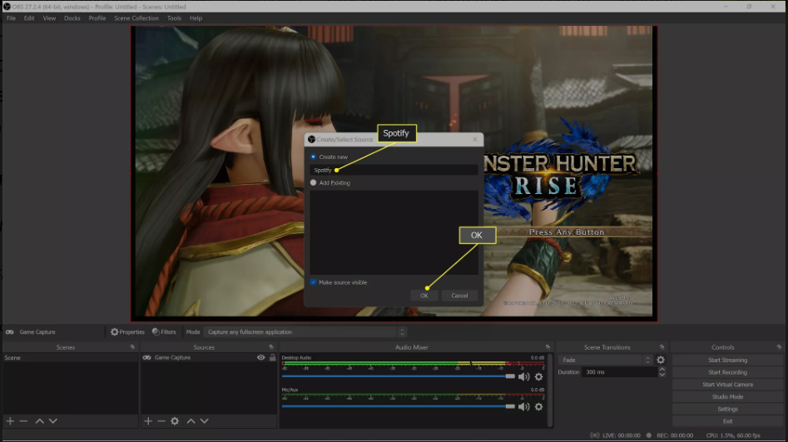Open the File menu
The image size is (788, 442).
pyautogui.click(x=11, y=18)
